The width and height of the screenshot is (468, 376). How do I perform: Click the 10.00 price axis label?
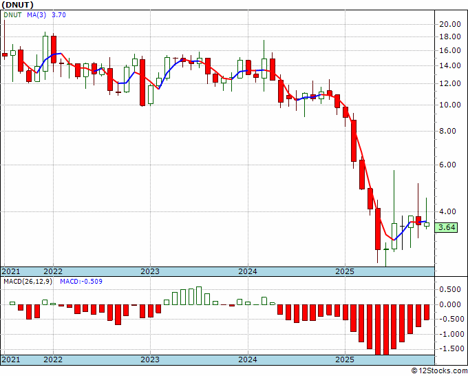[x=450, y=105]
